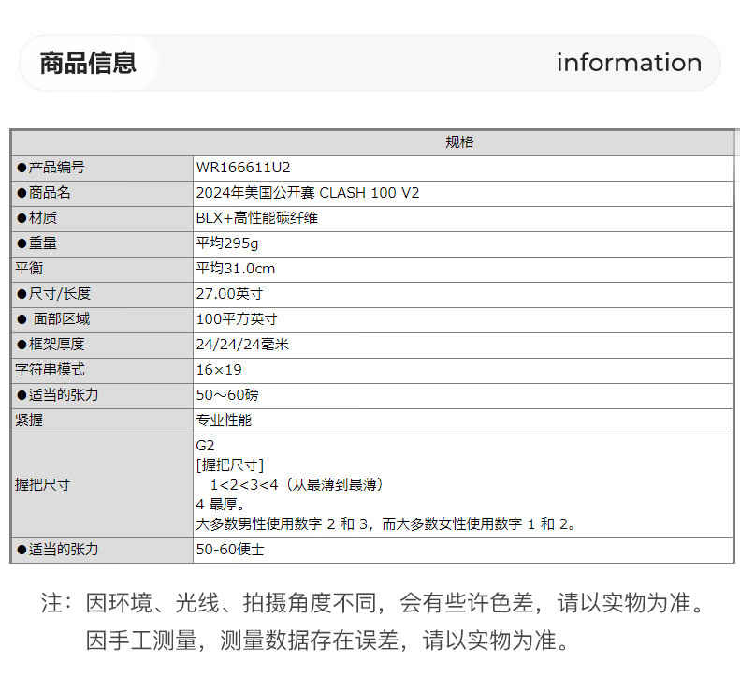Select product code WR166611U2
This screenshot has height=692, width=740.
point(243,168)
